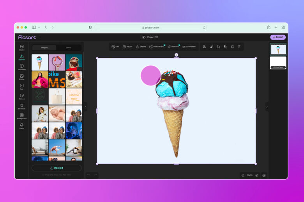Screen dimensions: 304x202
Task: Switch to the Fonts tab
Action: (x=69, y=47)
